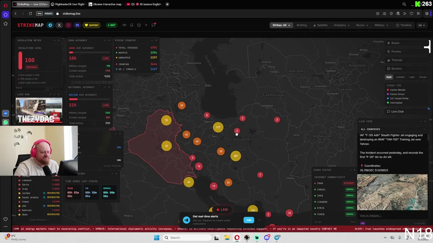This screenshot has width=433, height=243.
Task: Click the plus icon in StrikeMap header
Action: click(x=146, y=25)
